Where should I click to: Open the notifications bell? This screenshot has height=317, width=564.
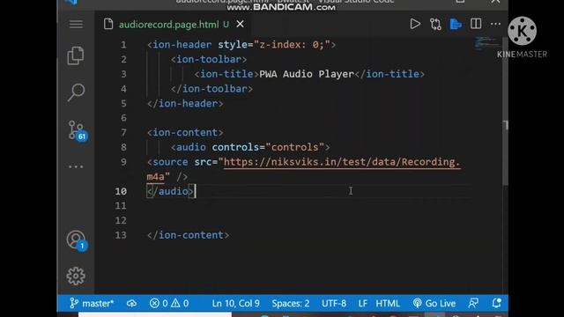point(497,303)
